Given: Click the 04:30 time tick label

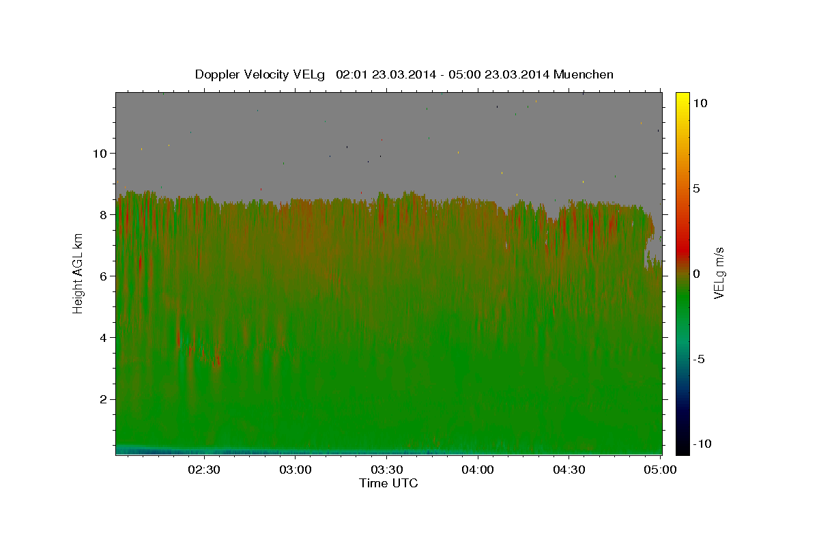Looking at the screenshot, I should point(569,470).
